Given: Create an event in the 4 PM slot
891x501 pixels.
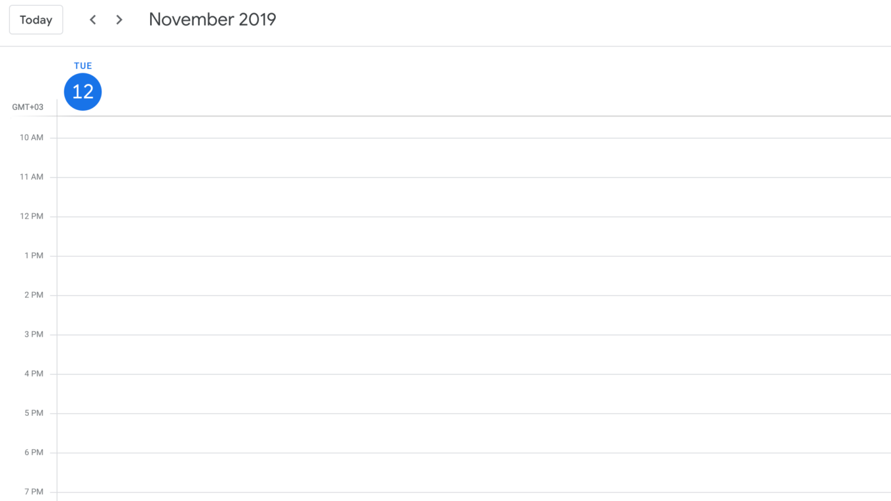Looking at the screenshot, I should 474,394.
